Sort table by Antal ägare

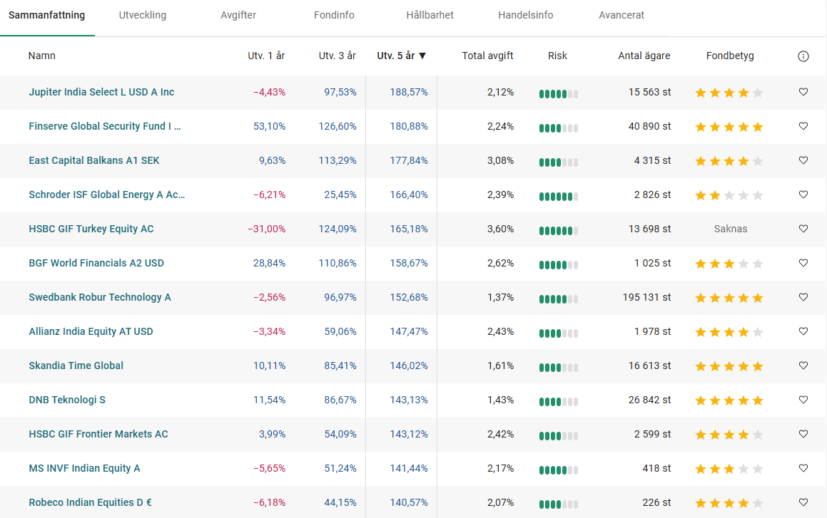coord(644,56)
